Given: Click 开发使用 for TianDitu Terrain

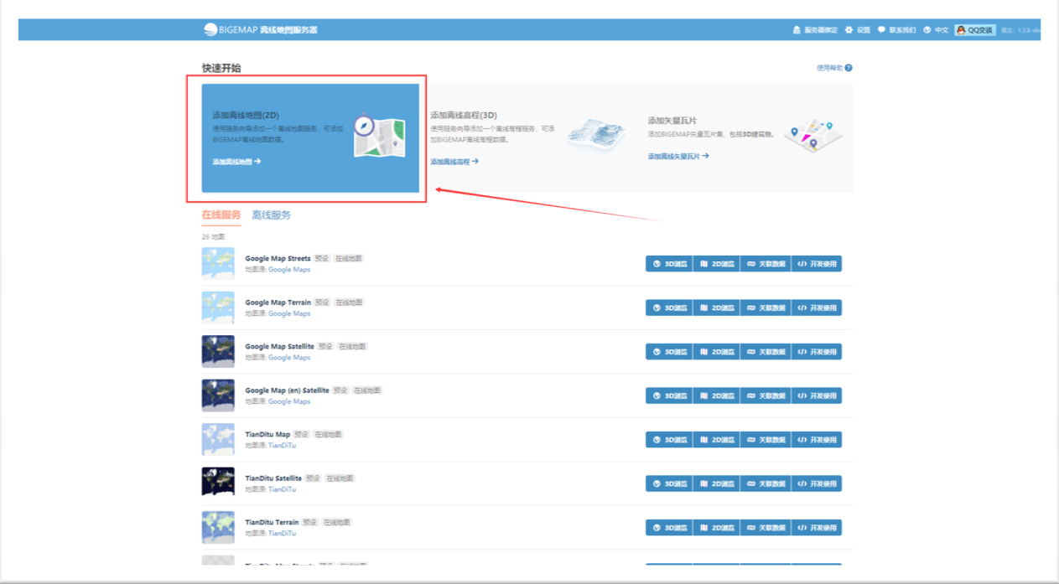Looking at the screenshot, I should [x=817, y=528].
